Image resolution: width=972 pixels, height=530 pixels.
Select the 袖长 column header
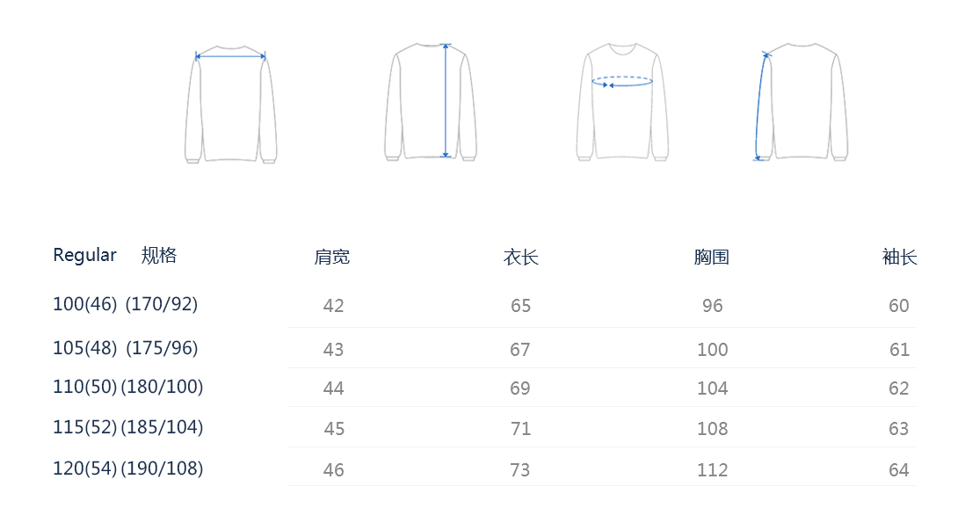click(x=899, y=257)
